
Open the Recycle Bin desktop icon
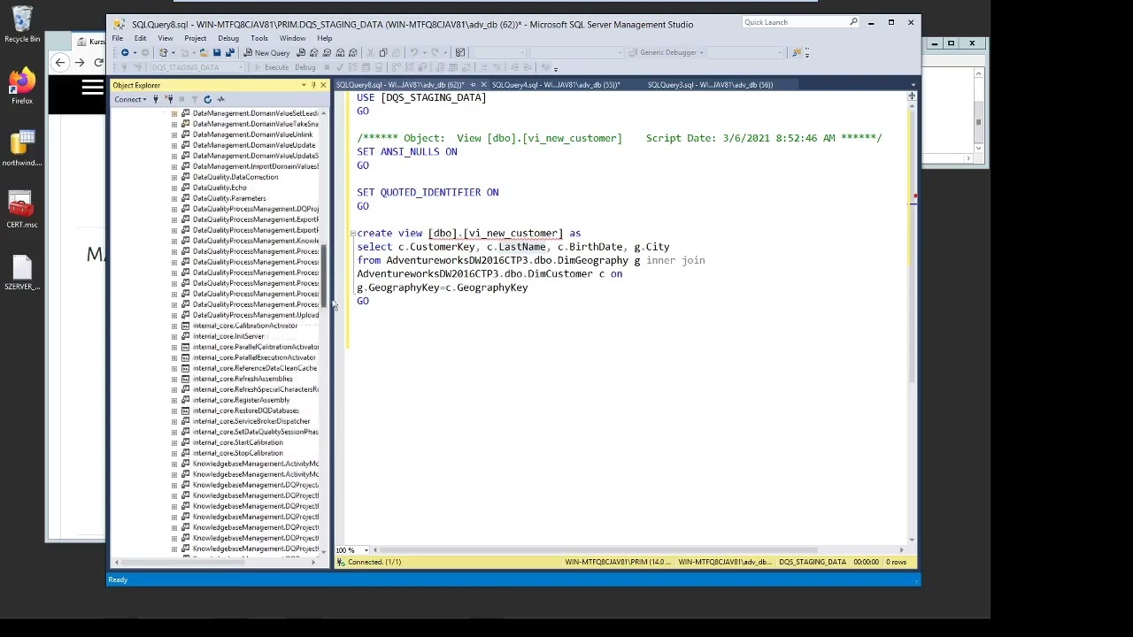[x=22, y=25]
